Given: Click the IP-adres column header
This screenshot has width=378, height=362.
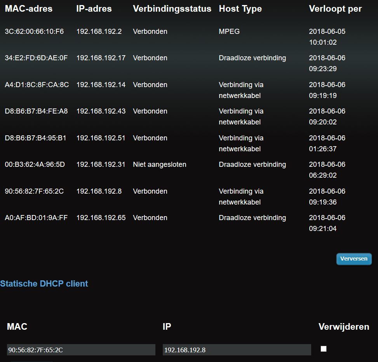Looking at the screenshot, I should click(94, 9).
